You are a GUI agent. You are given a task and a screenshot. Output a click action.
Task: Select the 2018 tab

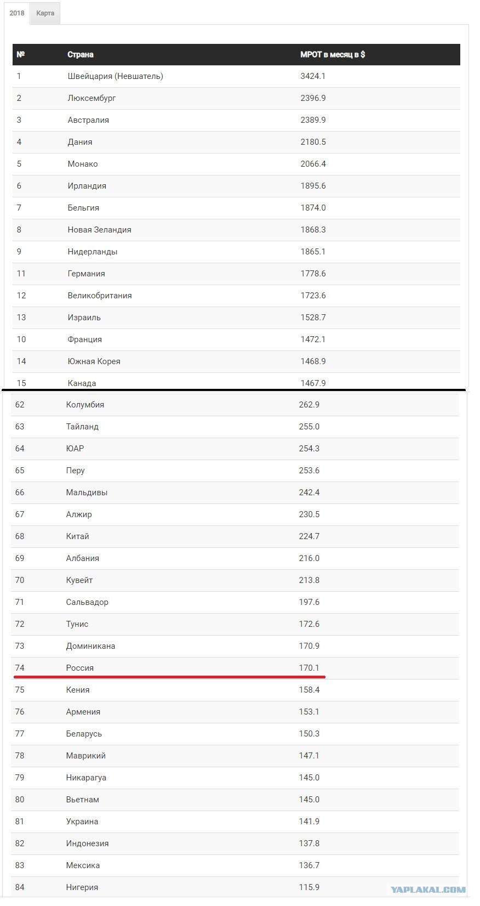[x=17, y=13]
